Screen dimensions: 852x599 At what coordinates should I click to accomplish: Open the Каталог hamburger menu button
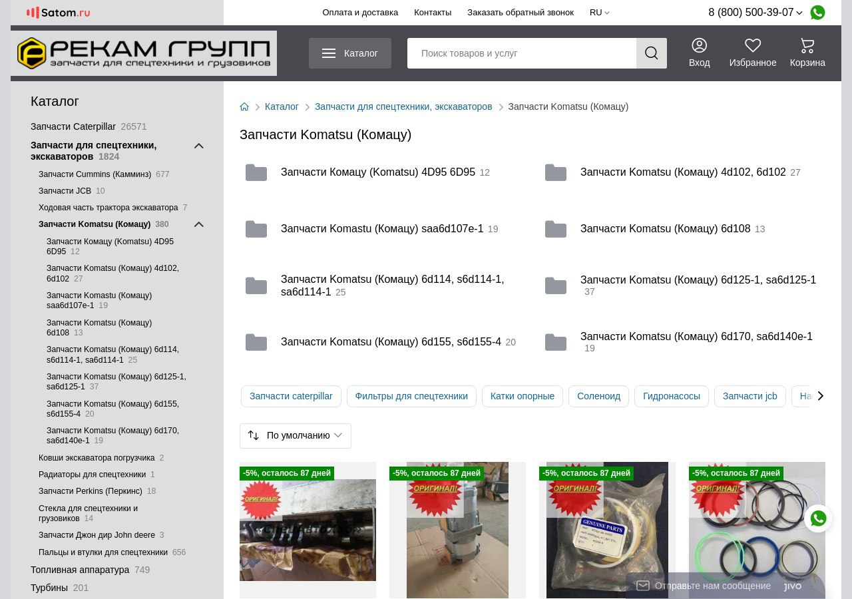(350, 53)
